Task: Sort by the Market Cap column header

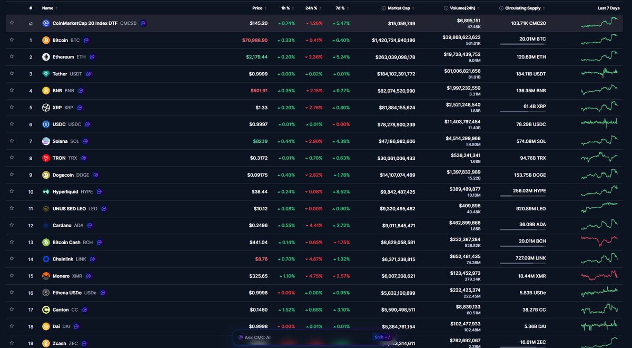Action: click(x=398, y=8)
